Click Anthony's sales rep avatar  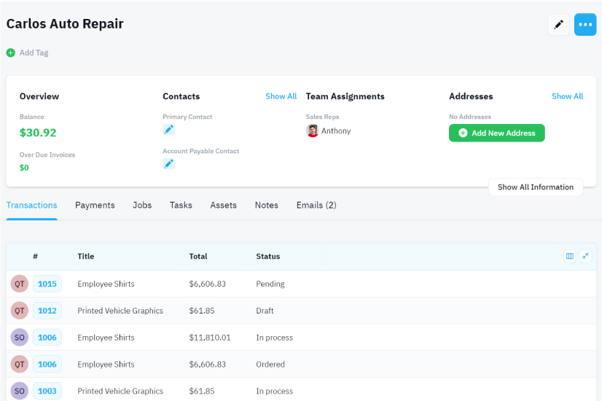(x=313, y=131)
